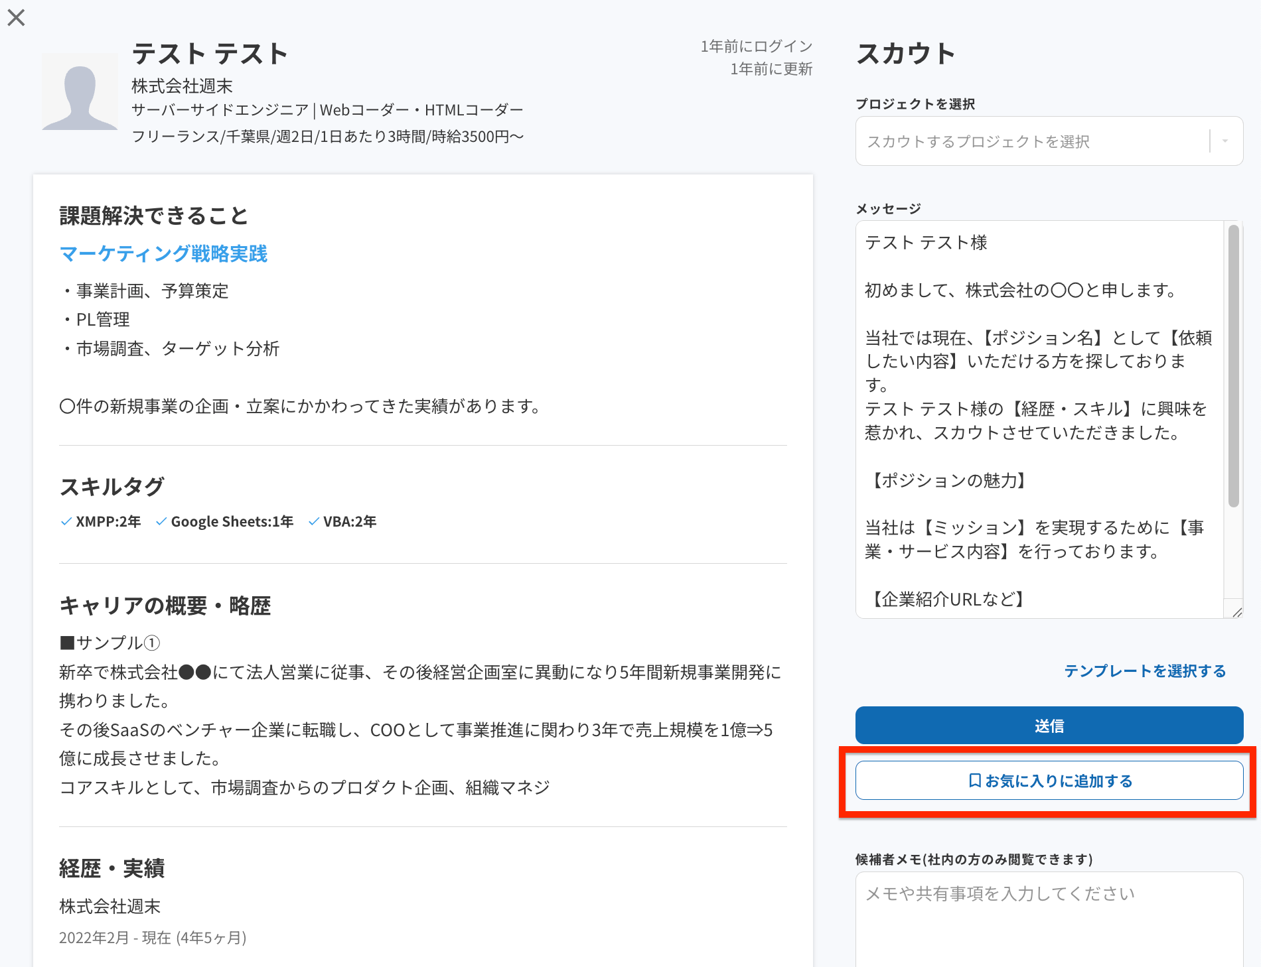Click inside the scout message textarea

point(1039,419)
